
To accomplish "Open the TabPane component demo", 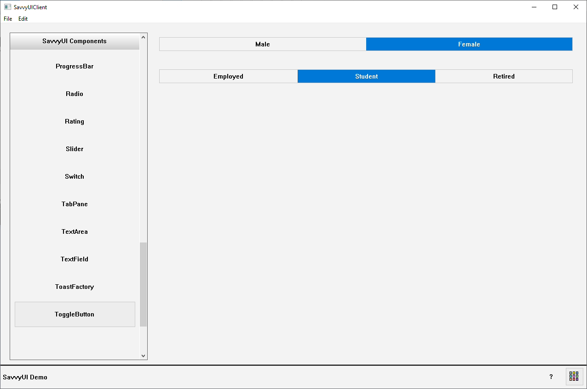I will pyautogui.click(x=75, y=204).
